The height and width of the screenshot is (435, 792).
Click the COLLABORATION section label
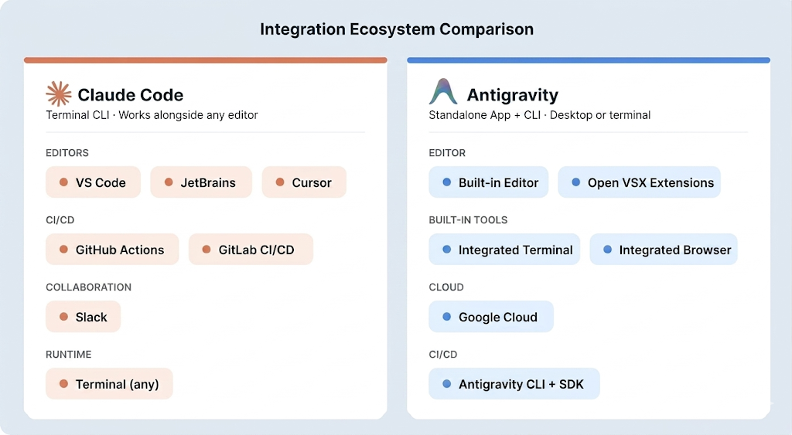coord(88,287)
